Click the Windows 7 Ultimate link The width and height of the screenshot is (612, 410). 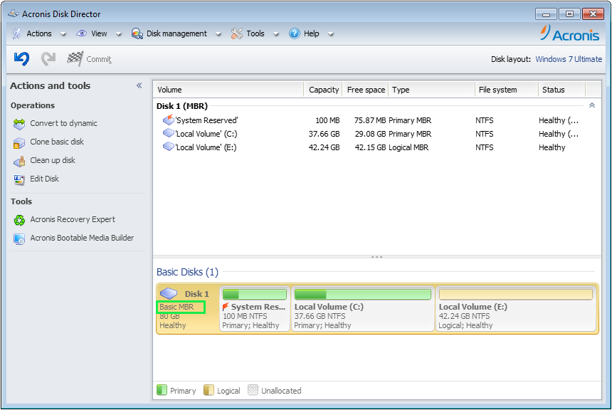(x=569, y=59)
